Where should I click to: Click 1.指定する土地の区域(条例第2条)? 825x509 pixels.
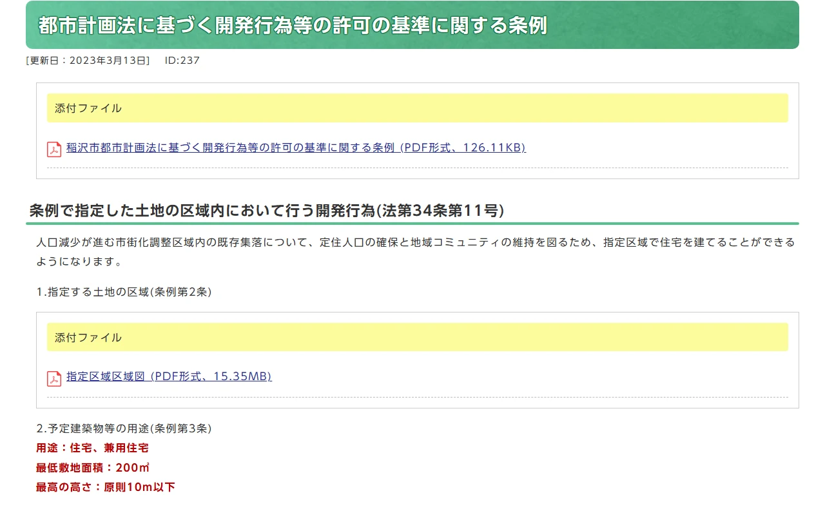pos(124,292)
